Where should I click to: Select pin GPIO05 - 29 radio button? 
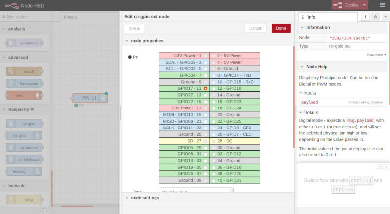click(205, 148)
